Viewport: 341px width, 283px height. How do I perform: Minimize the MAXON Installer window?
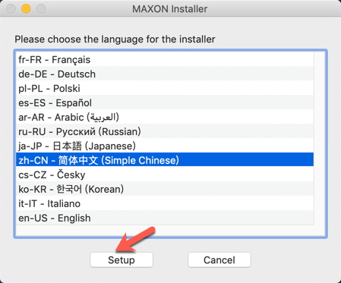[x=26, y=8]
